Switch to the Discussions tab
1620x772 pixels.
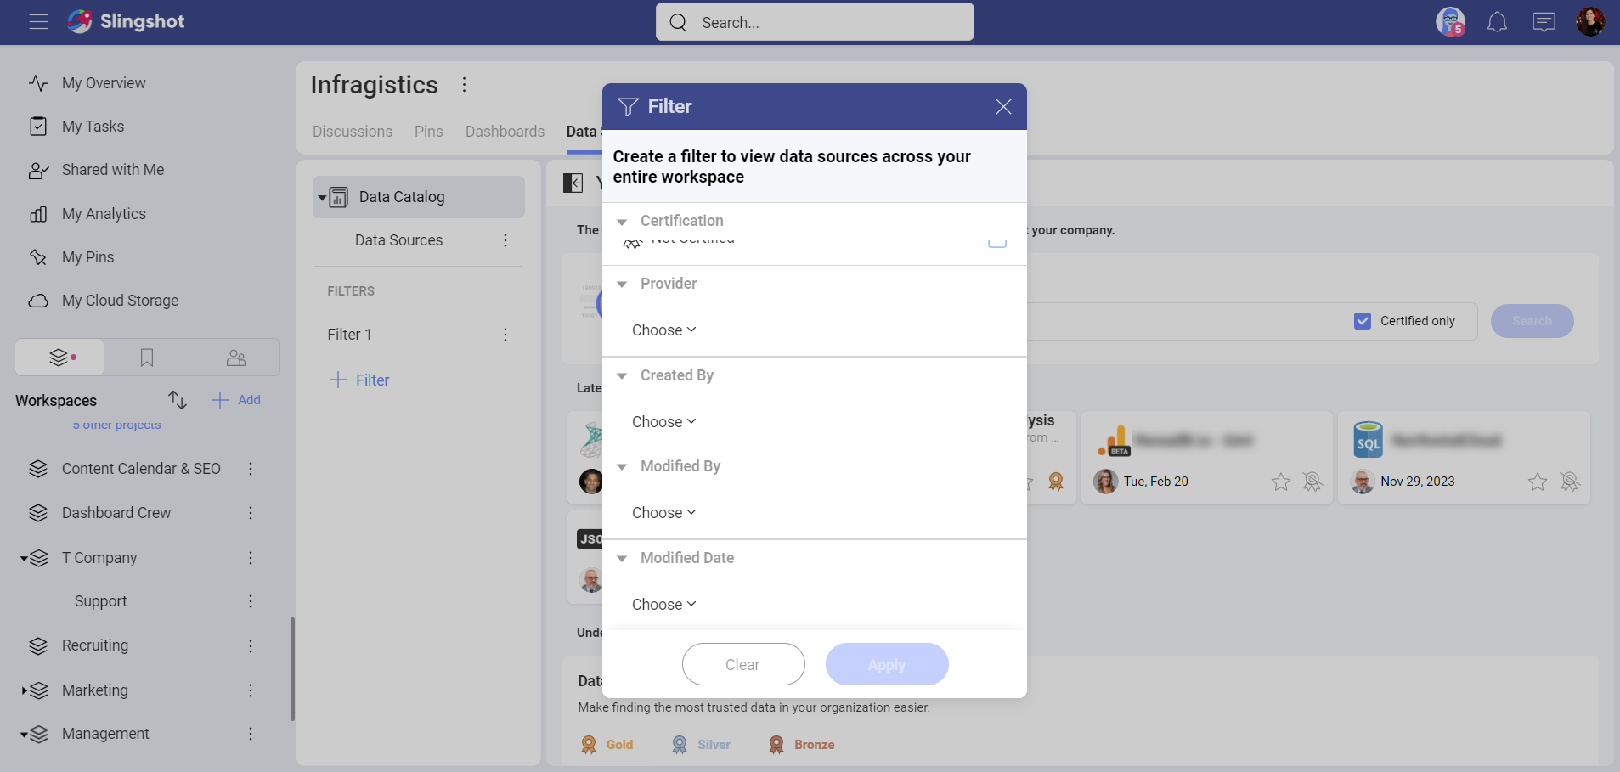coord(353,132)
